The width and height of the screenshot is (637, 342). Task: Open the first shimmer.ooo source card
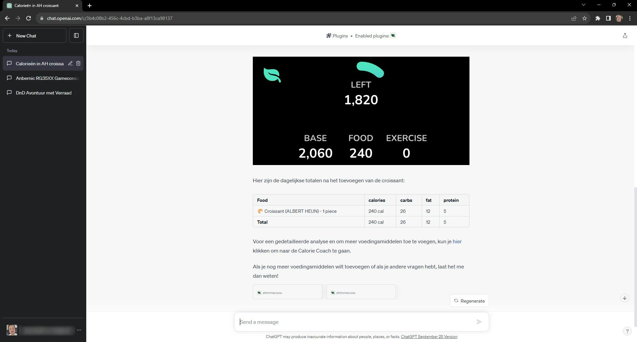pos(288,292)
